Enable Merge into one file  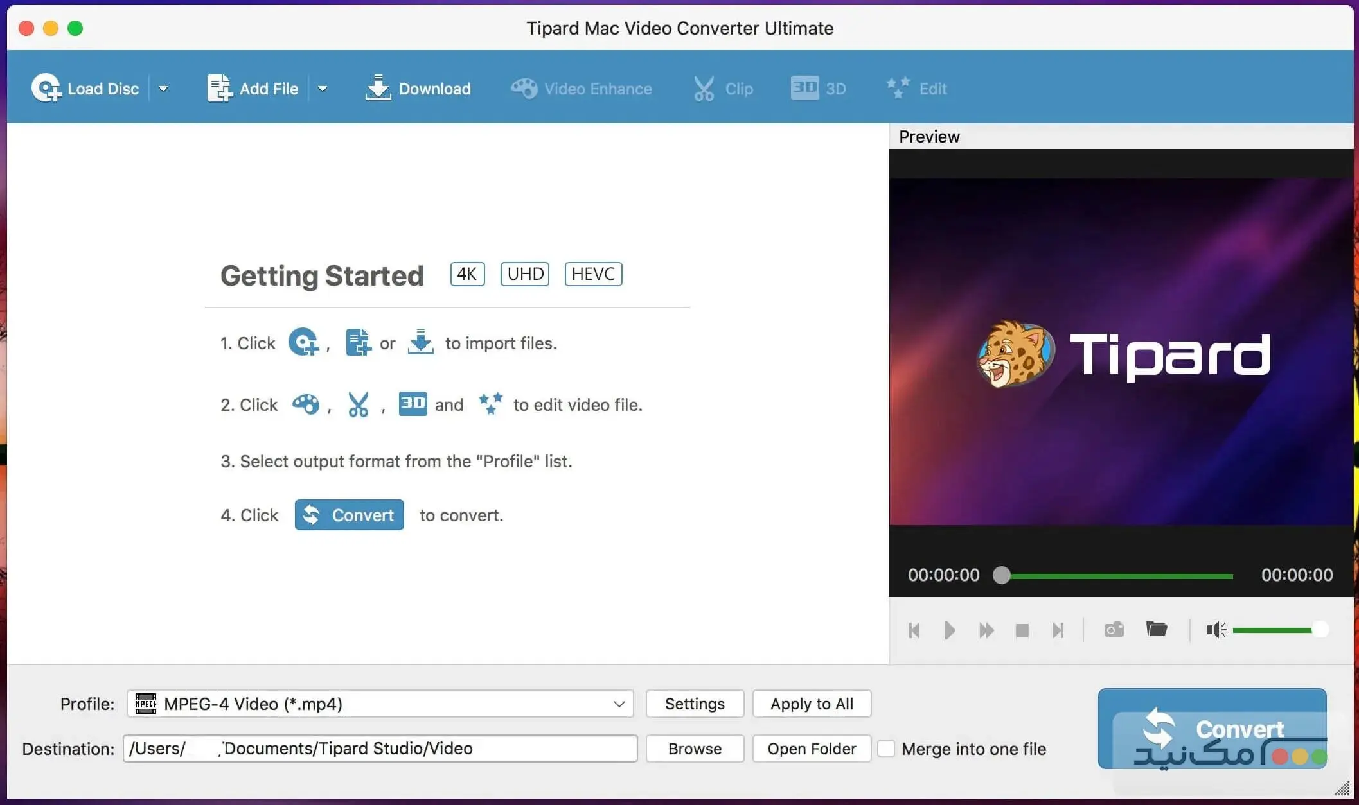point(887,749)
